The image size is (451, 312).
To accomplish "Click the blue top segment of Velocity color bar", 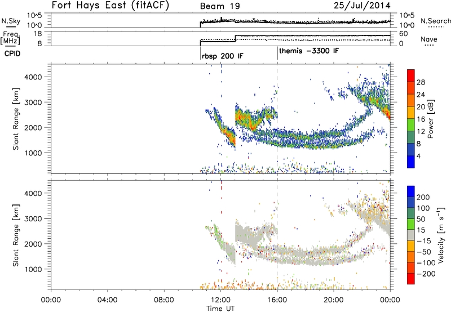I will click(x=411, y=191).
